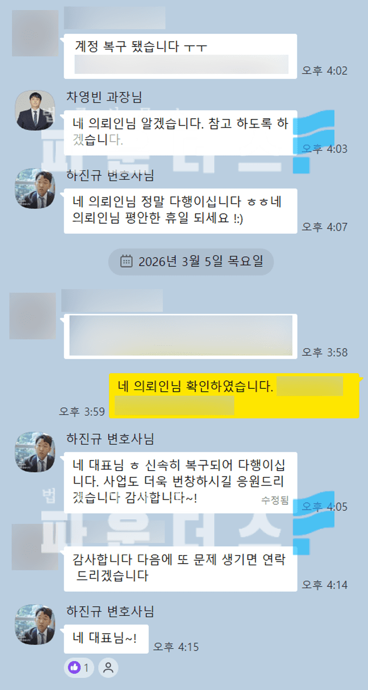Open 하진규 변호사님's avatar beside the 4:07 message
Image resolution: width=368 pixels, height=690 pixels.
[x=35, y=188]
